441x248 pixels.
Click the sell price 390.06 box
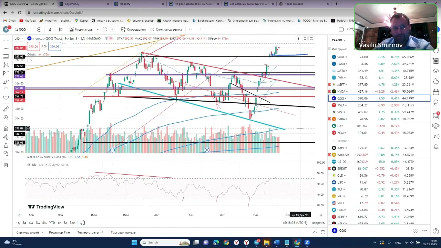click(33, 46)
